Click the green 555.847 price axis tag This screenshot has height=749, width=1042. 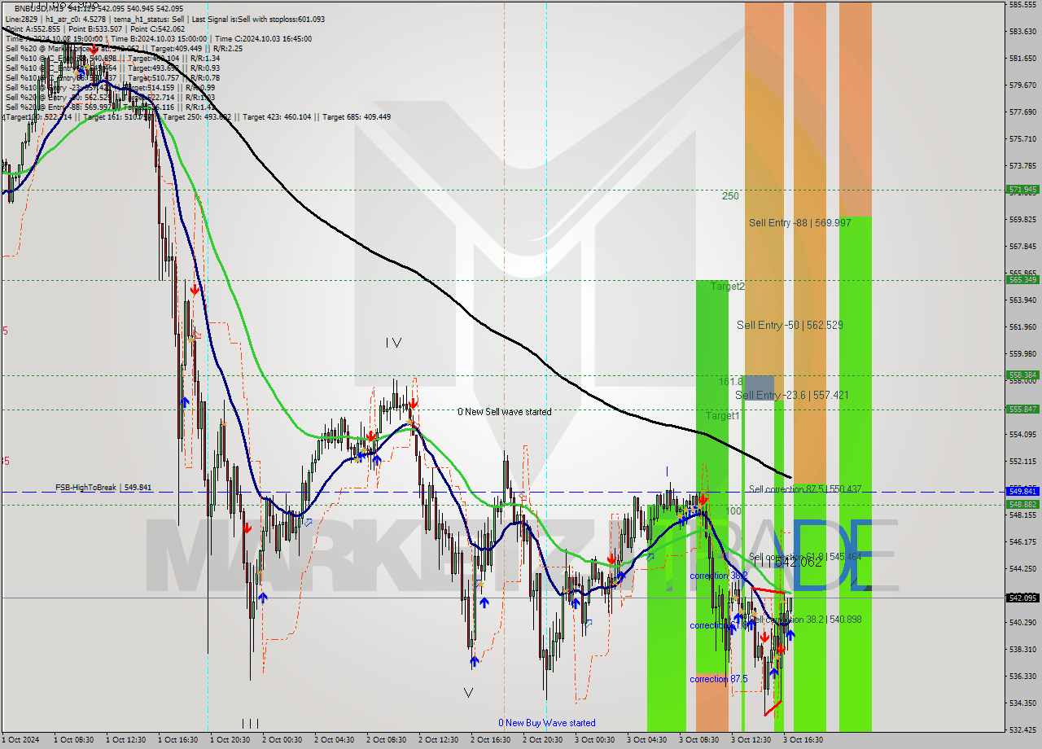pos(1023,410)
